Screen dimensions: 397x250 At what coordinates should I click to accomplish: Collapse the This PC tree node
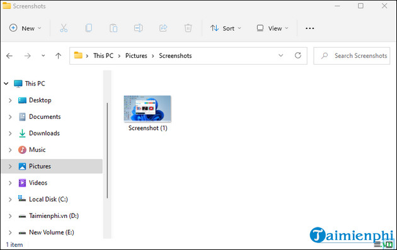pos(6,84)
